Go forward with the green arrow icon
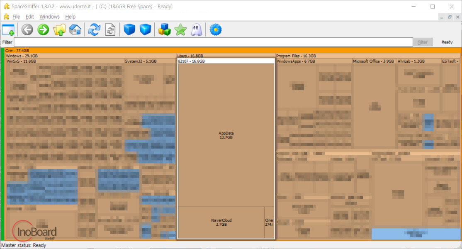462x249 pixels. [43, 30]
